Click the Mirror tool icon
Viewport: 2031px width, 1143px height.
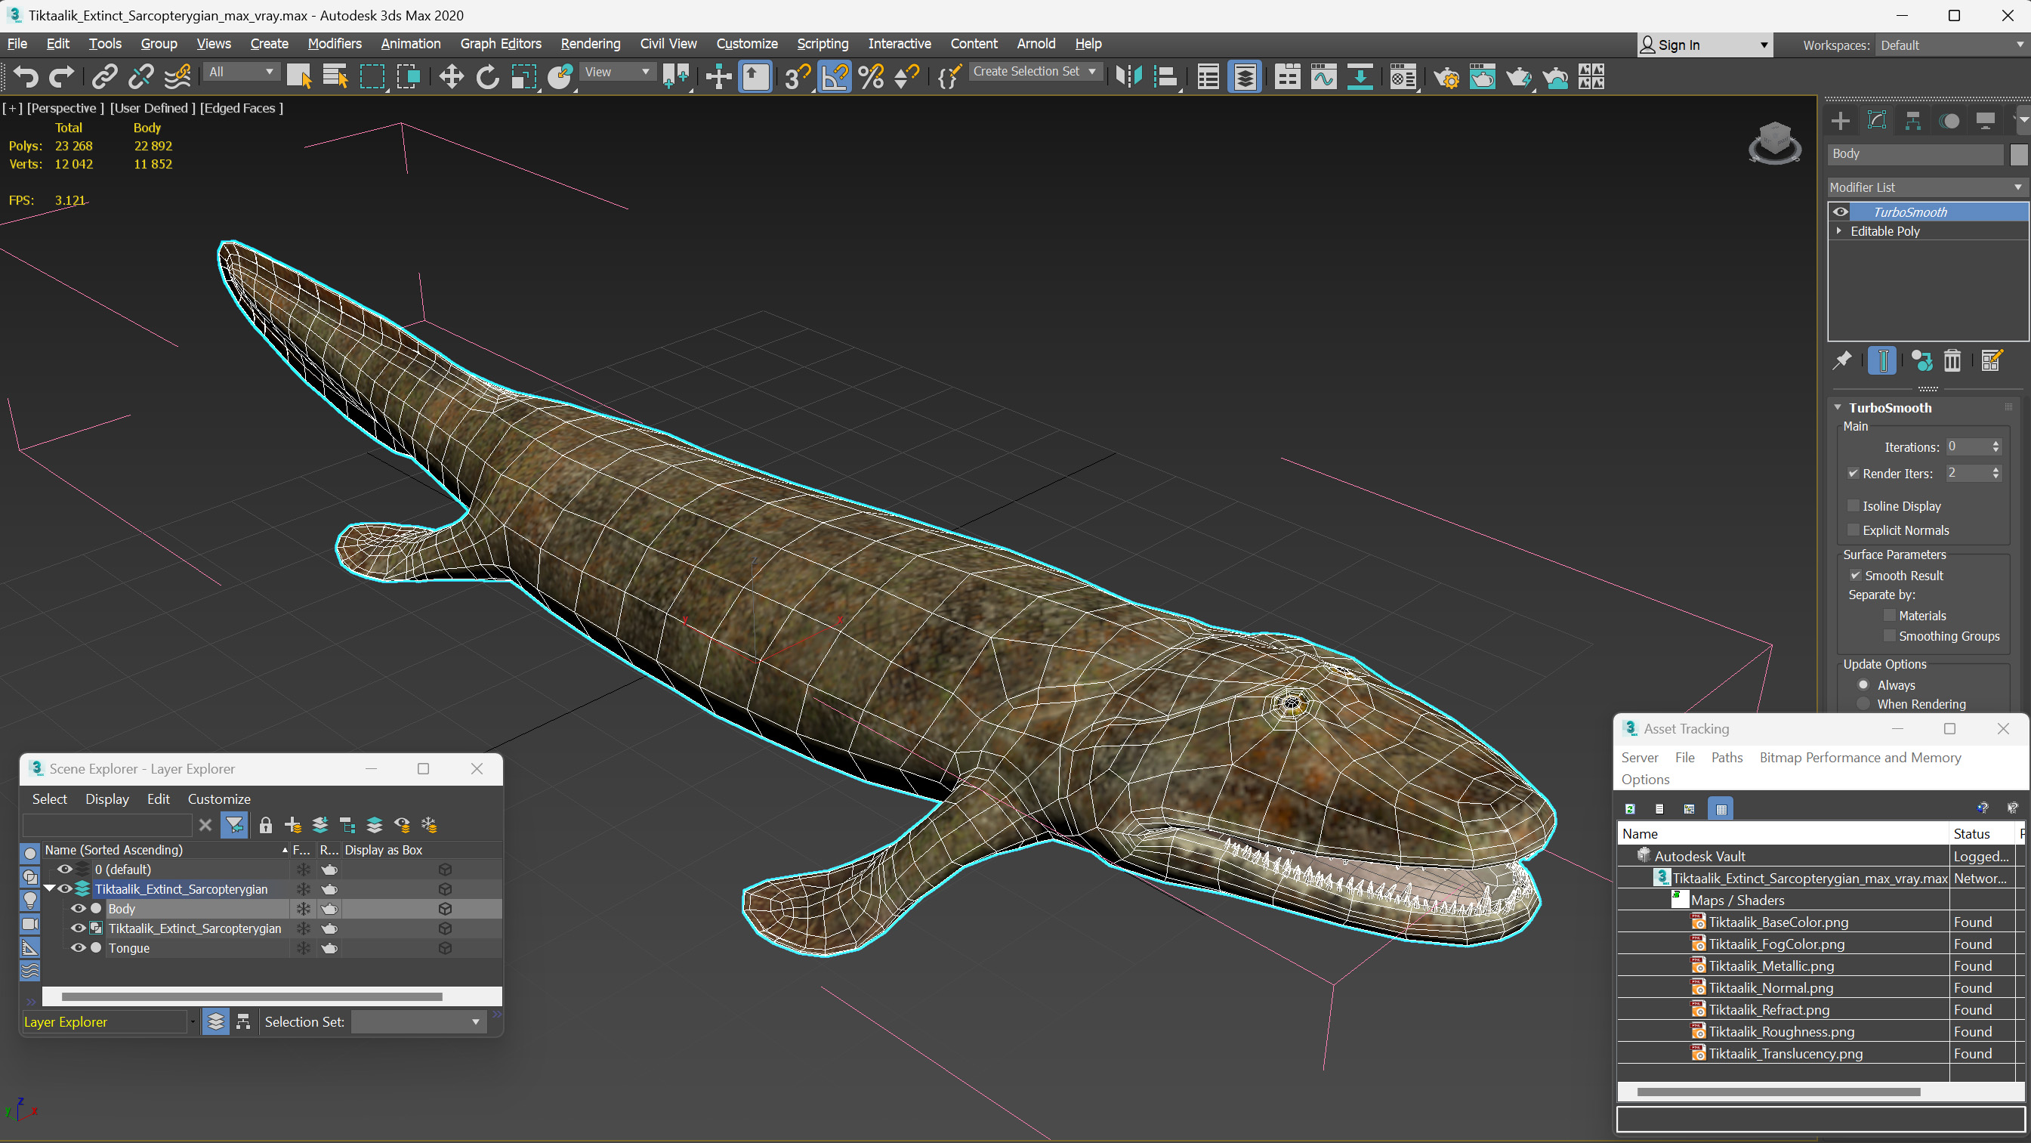click(x=1129, y=76)
